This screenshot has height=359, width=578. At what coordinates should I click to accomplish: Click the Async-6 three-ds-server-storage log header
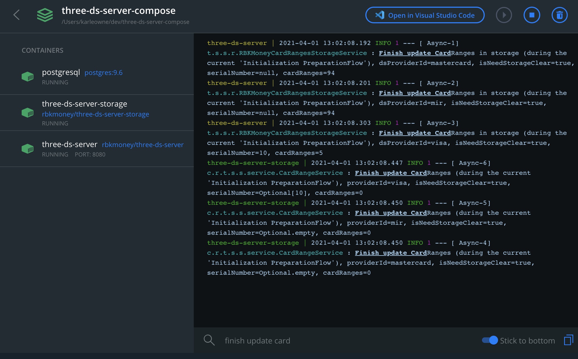(x=349, y=163)
